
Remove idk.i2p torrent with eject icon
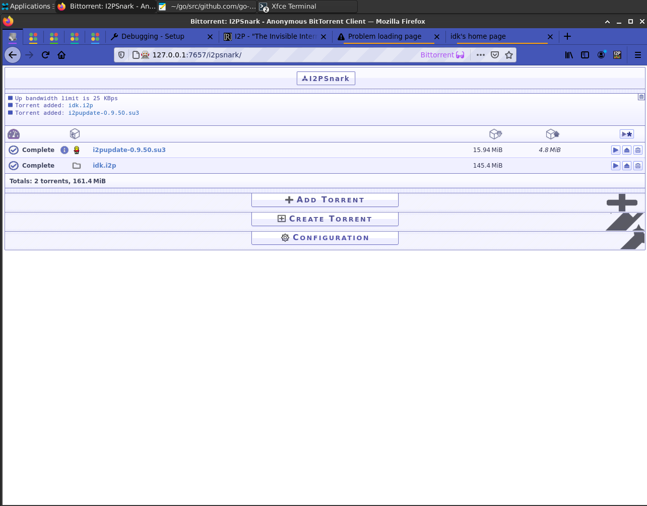pyautogui.click(x=627, y=166)
